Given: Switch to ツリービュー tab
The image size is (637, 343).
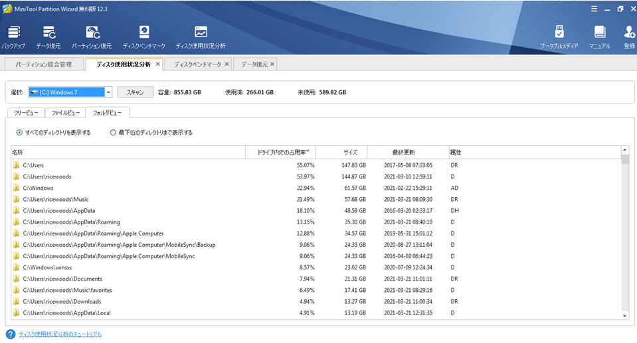Looking at the screenshot, I should click(26, 113).
